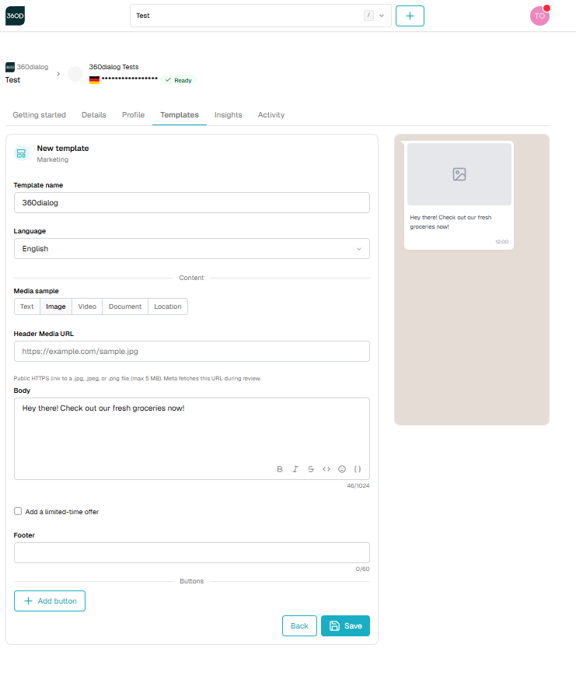Click the Public HTTPS link hint text
This screenshot has height=676, width=576.
[138, 379]
